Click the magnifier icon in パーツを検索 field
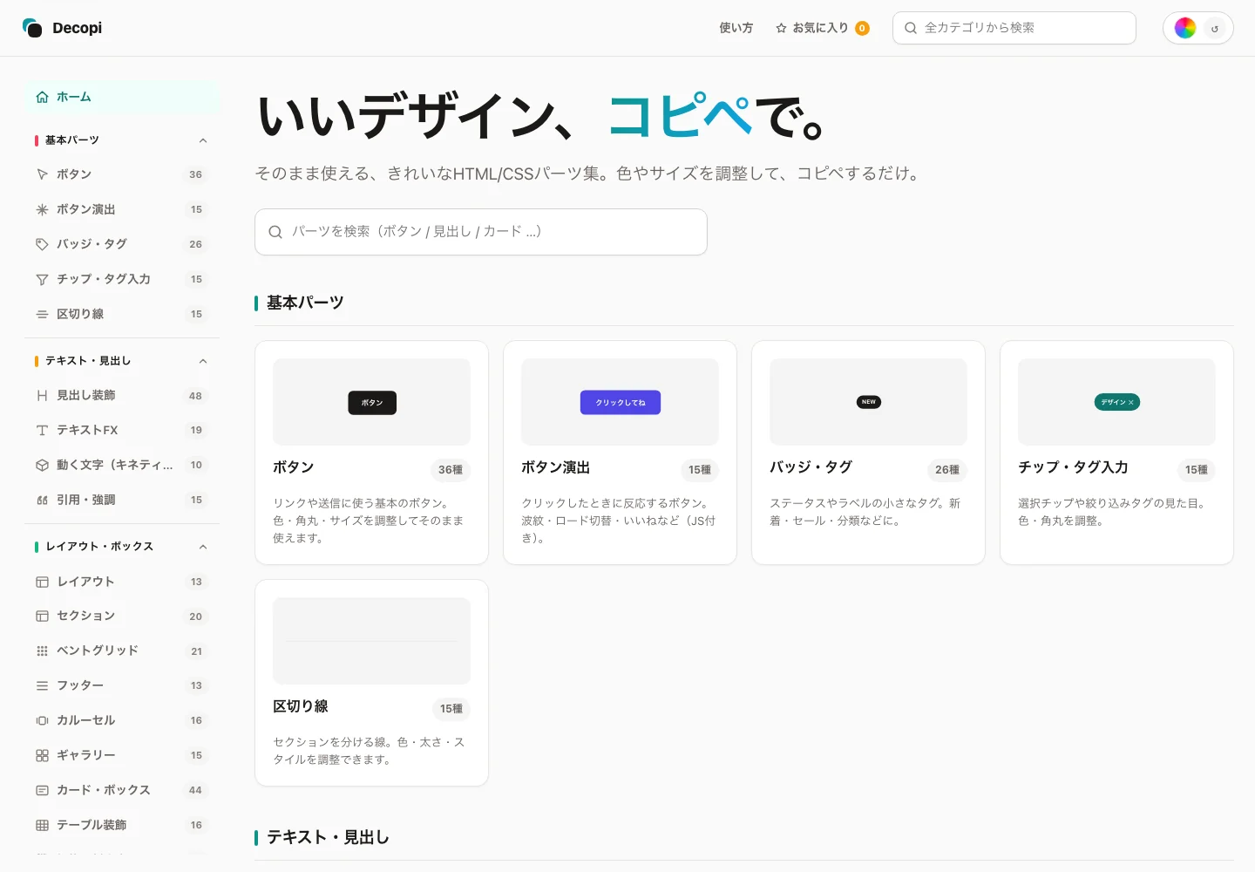This screenshot has width=1255, height=872. pos(275,232)
